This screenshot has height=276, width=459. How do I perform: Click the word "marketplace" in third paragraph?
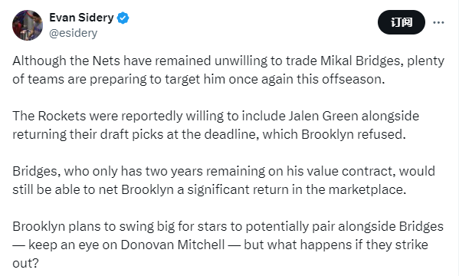pyautogui.click(x=366, y=189)
